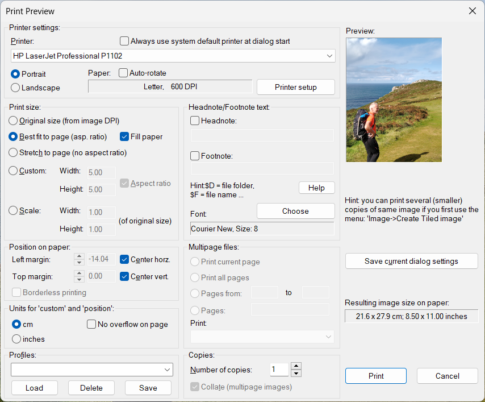Delete the selected profile
Viewport: 485px width, 402px height.
click(x=91, y=388)
